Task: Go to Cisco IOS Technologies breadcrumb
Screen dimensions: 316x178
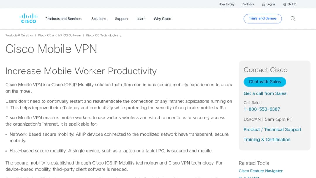Action: click(102, 35)
